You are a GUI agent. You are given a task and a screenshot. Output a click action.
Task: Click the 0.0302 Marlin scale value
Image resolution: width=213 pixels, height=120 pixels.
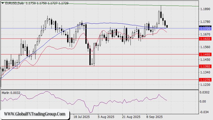pos(205,92)
